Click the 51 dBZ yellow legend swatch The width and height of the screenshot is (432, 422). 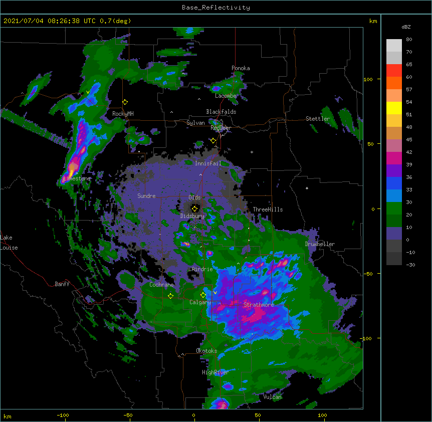pos(394,108)
